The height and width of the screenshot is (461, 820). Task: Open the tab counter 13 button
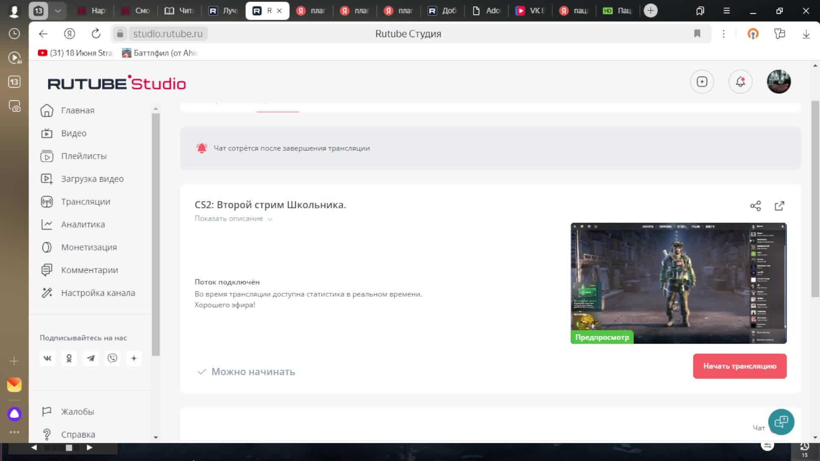click(38, 11)
